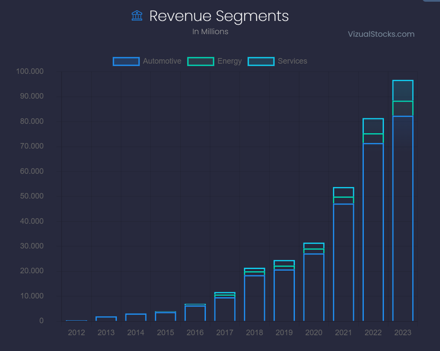Click the 2019 Automotive bar segment

284,295
